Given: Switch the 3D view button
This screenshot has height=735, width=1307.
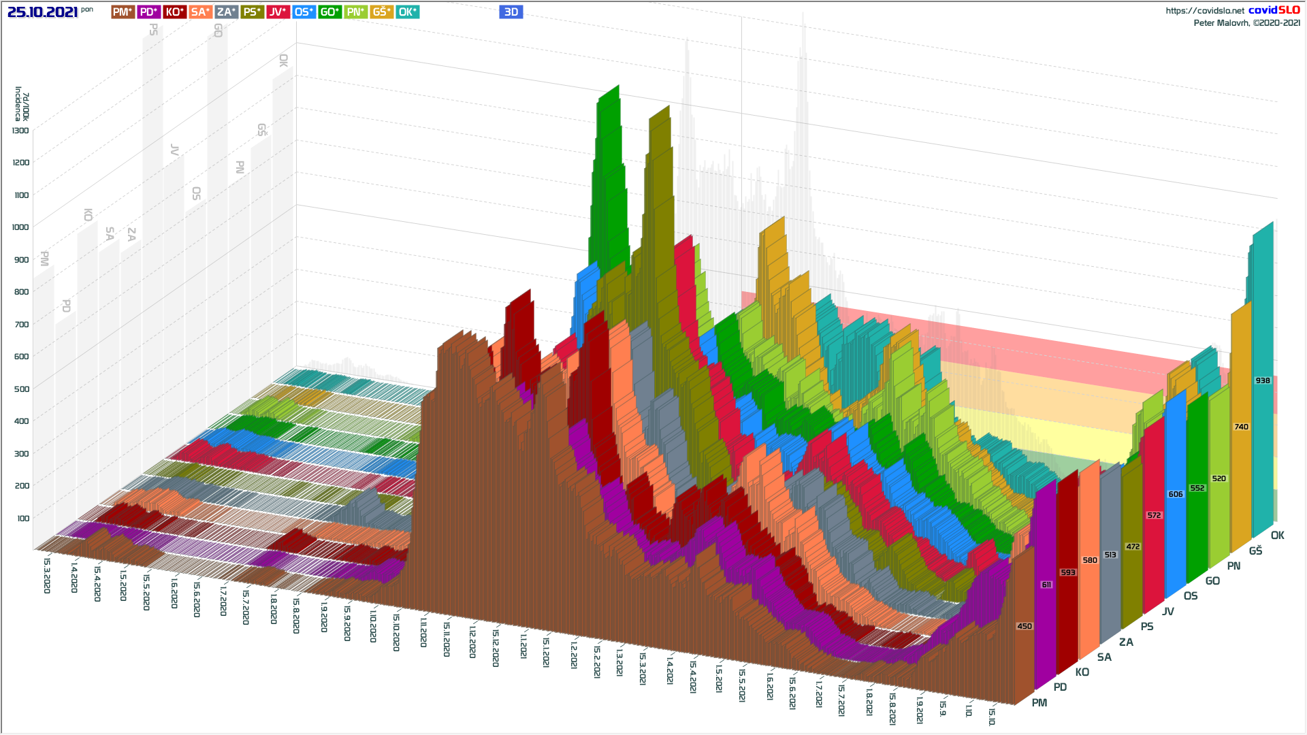Looking at the screenshot, I should (x=511, y=12).
